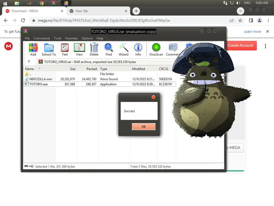
Task: Click the Add archive toolbar icon
Action: pyautogui.click(x=33, y=50)
